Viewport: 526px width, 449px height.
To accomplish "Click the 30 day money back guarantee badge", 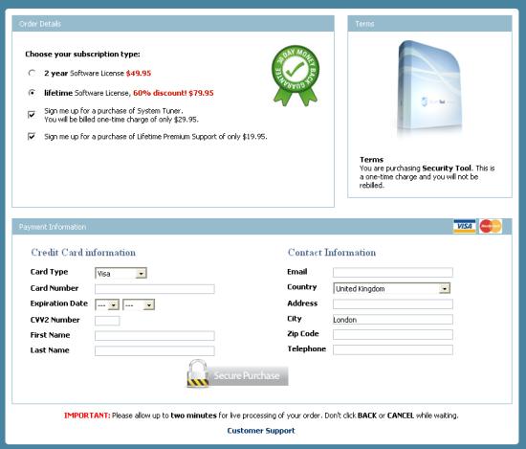I will coord(296,76).
